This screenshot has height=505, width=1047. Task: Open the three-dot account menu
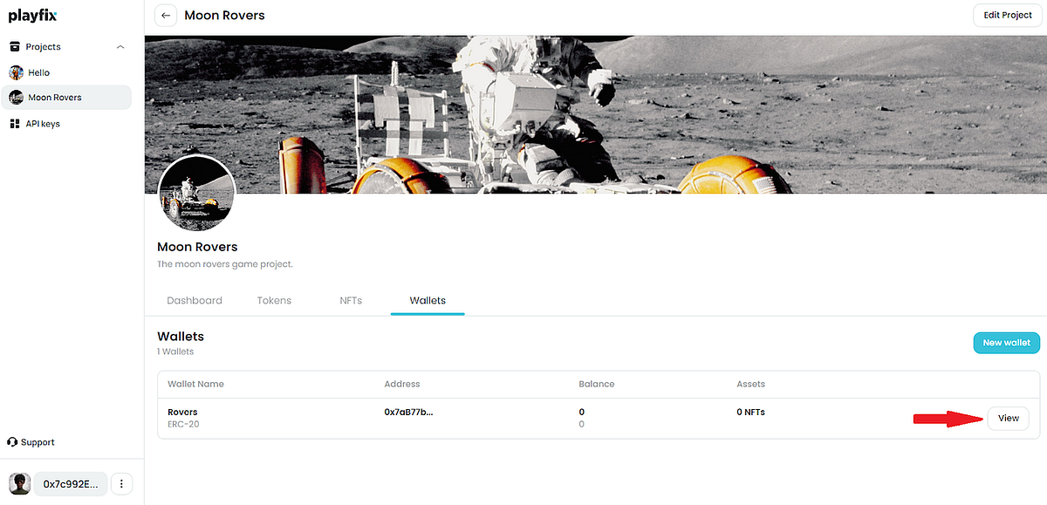[x=121, y=483]
